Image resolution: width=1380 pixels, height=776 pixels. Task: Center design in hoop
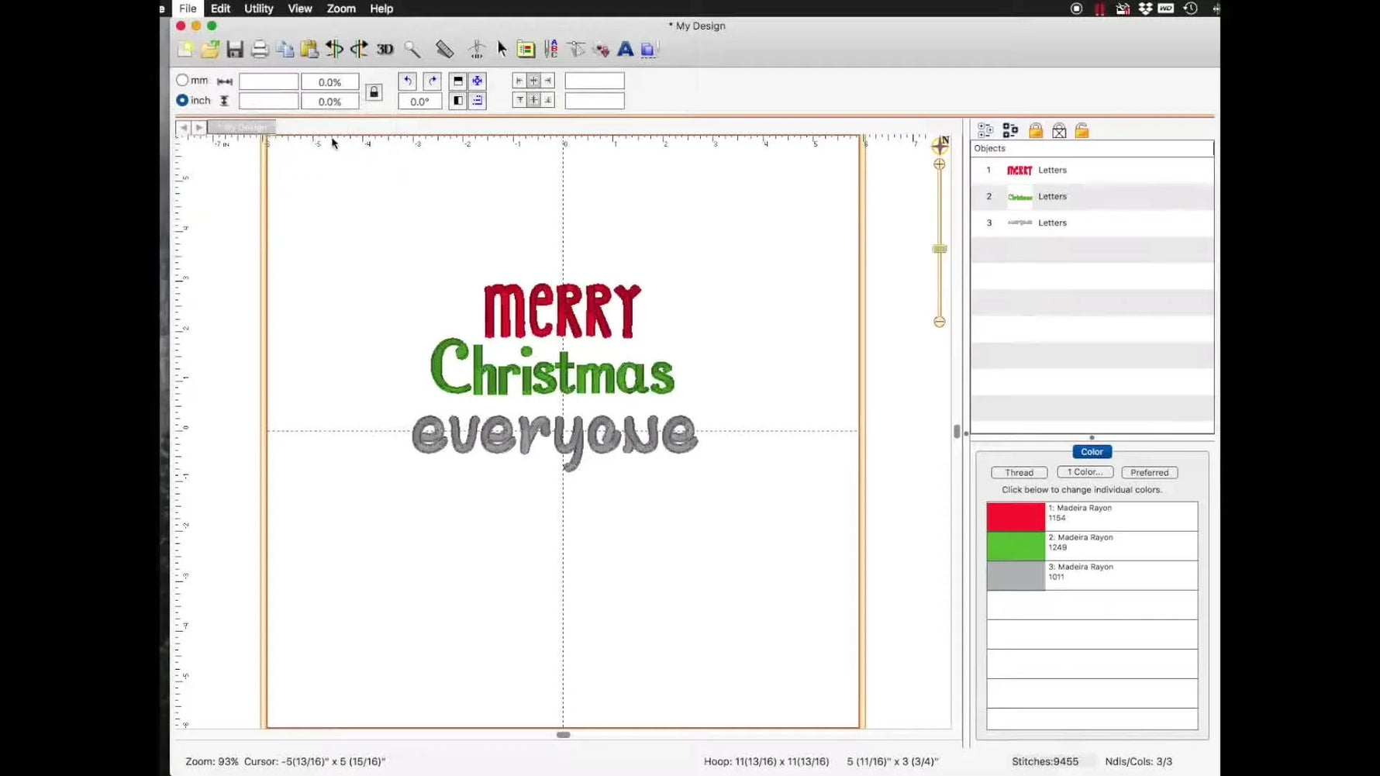[478, 81]
